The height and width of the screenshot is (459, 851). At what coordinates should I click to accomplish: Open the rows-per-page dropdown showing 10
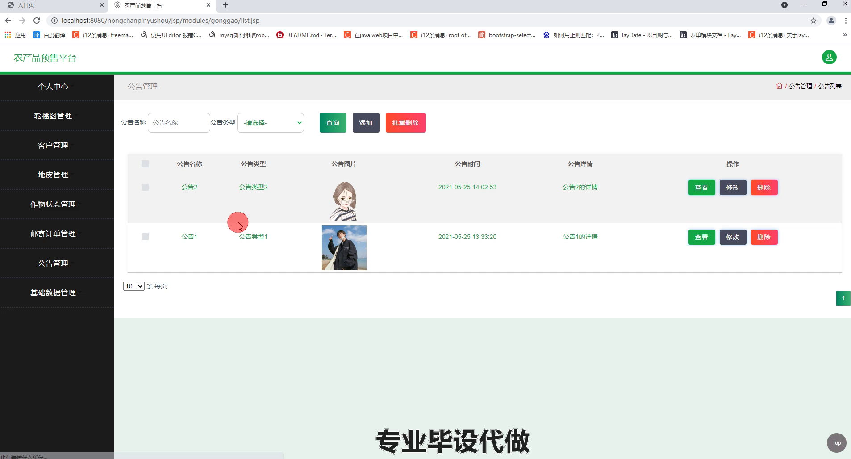pyautogui.click(x=133, y=286)
